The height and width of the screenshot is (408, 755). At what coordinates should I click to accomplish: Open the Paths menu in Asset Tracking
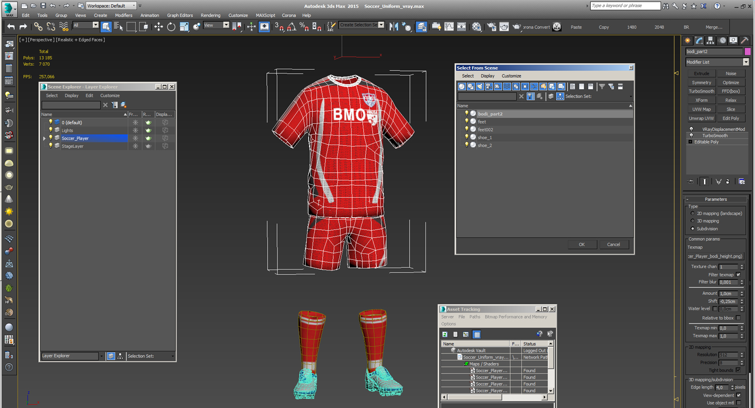(475, 317)
